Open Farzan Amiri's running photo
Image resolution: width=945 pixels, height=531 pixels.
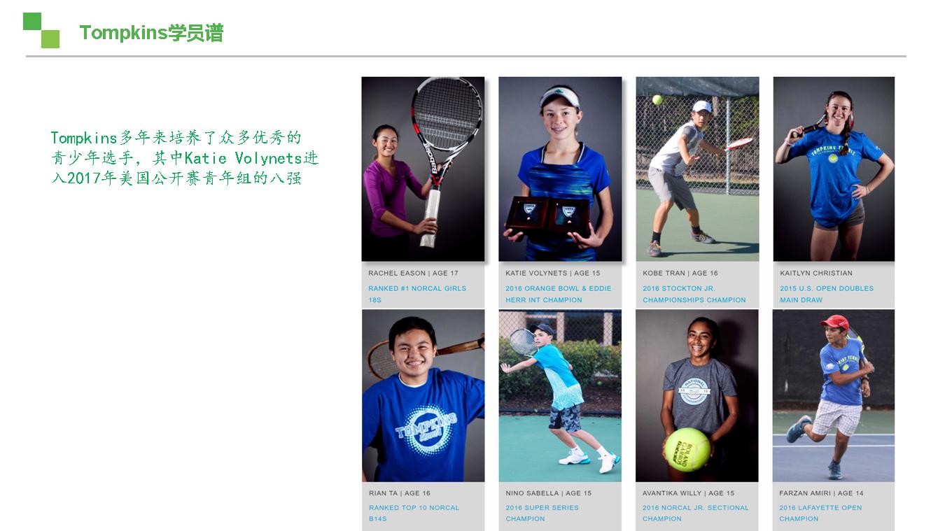(833, 395)
